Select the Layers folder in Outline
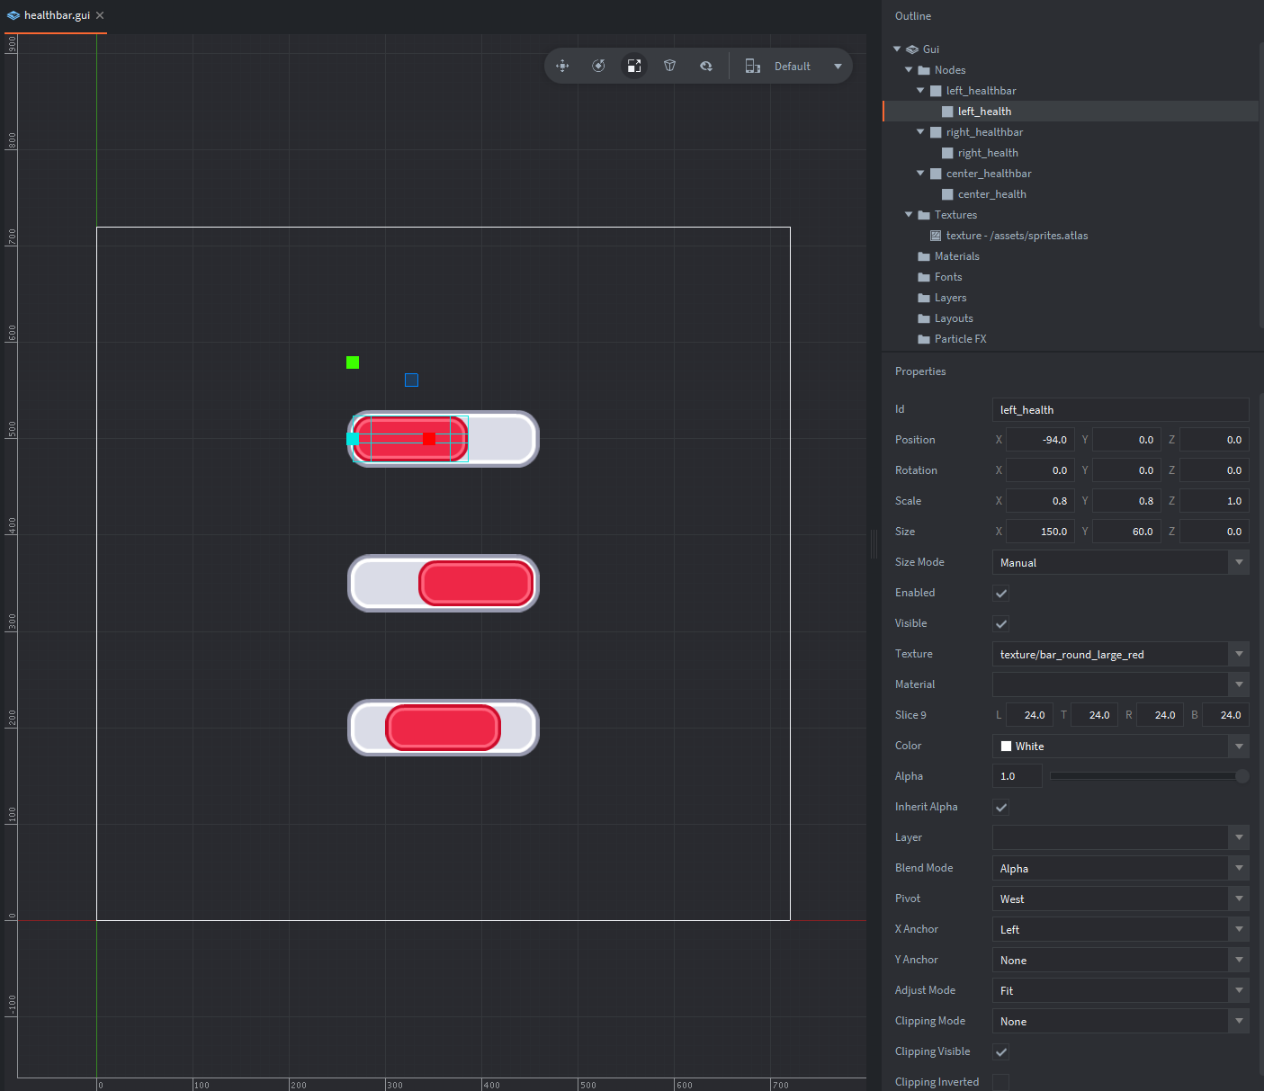This screenshot has width=1264, height=1091. point(950,298)
